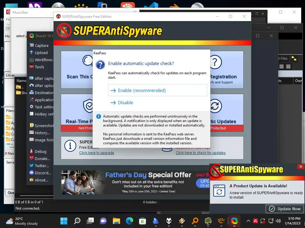Click the blue info icon in KeePass dialog
The image size is (305, 228).
[x=99, y=116]
